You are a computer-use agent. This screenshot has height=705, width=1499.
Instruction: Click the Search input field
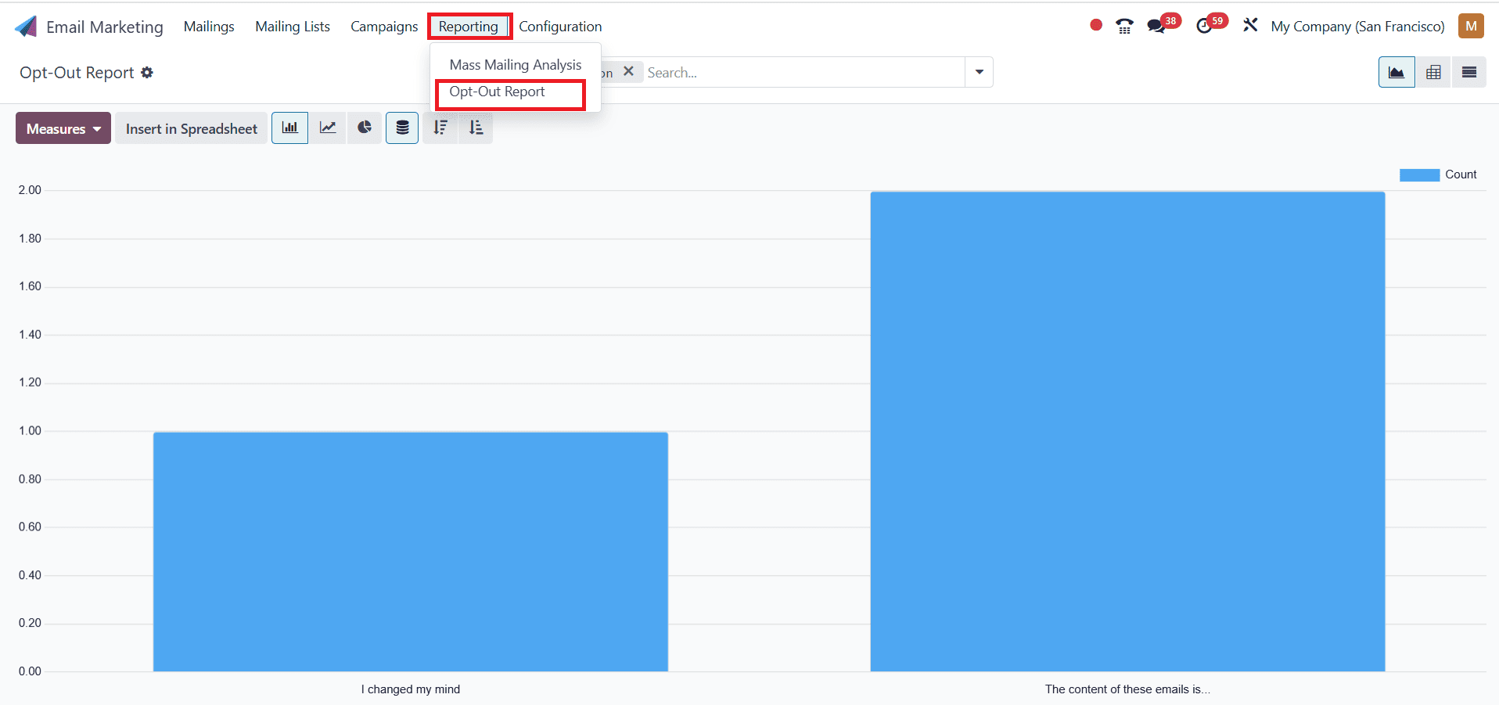coord(804,72)
